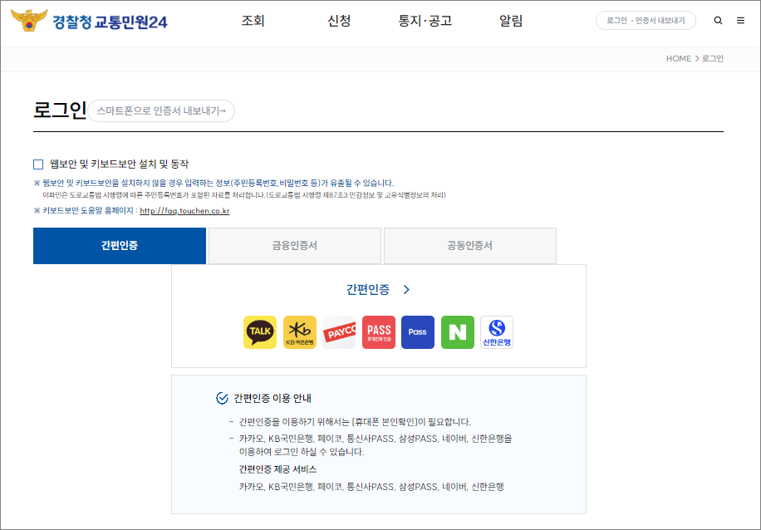Click the 스마트폰으로 인증서 내보내기 button
The height and width of the screenshot is (530, 761).
(x=163, y=110)
